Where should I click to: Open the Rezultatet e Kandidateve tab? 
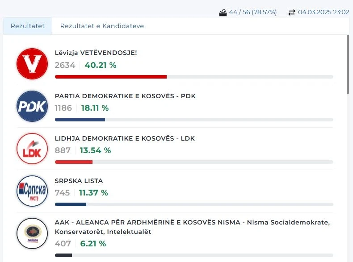point(102,26)
